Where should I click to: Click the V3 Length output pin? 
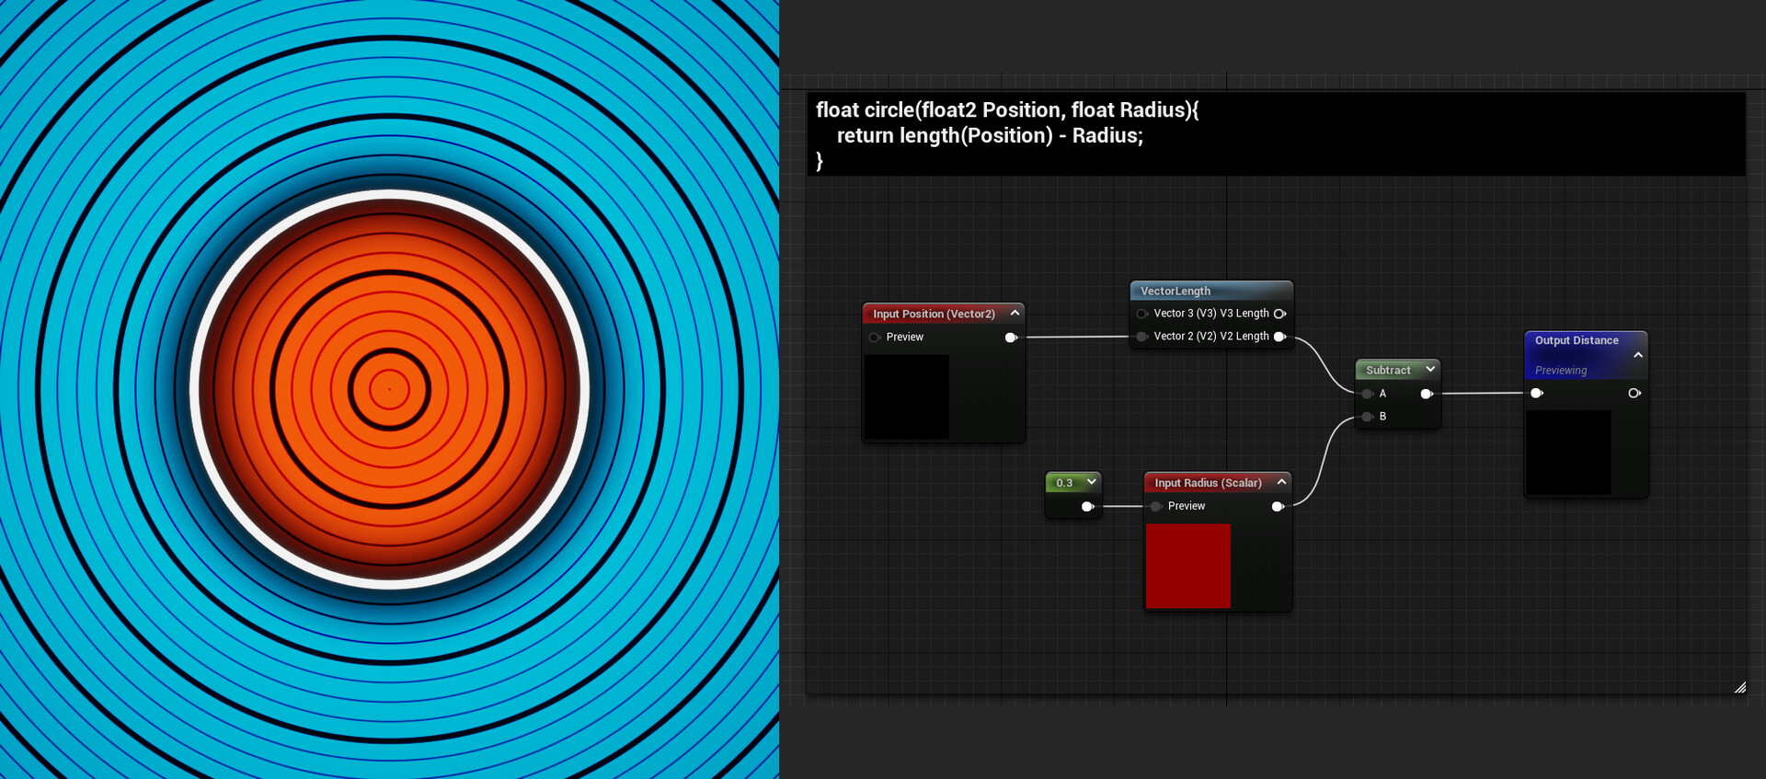click(1279, 314)
